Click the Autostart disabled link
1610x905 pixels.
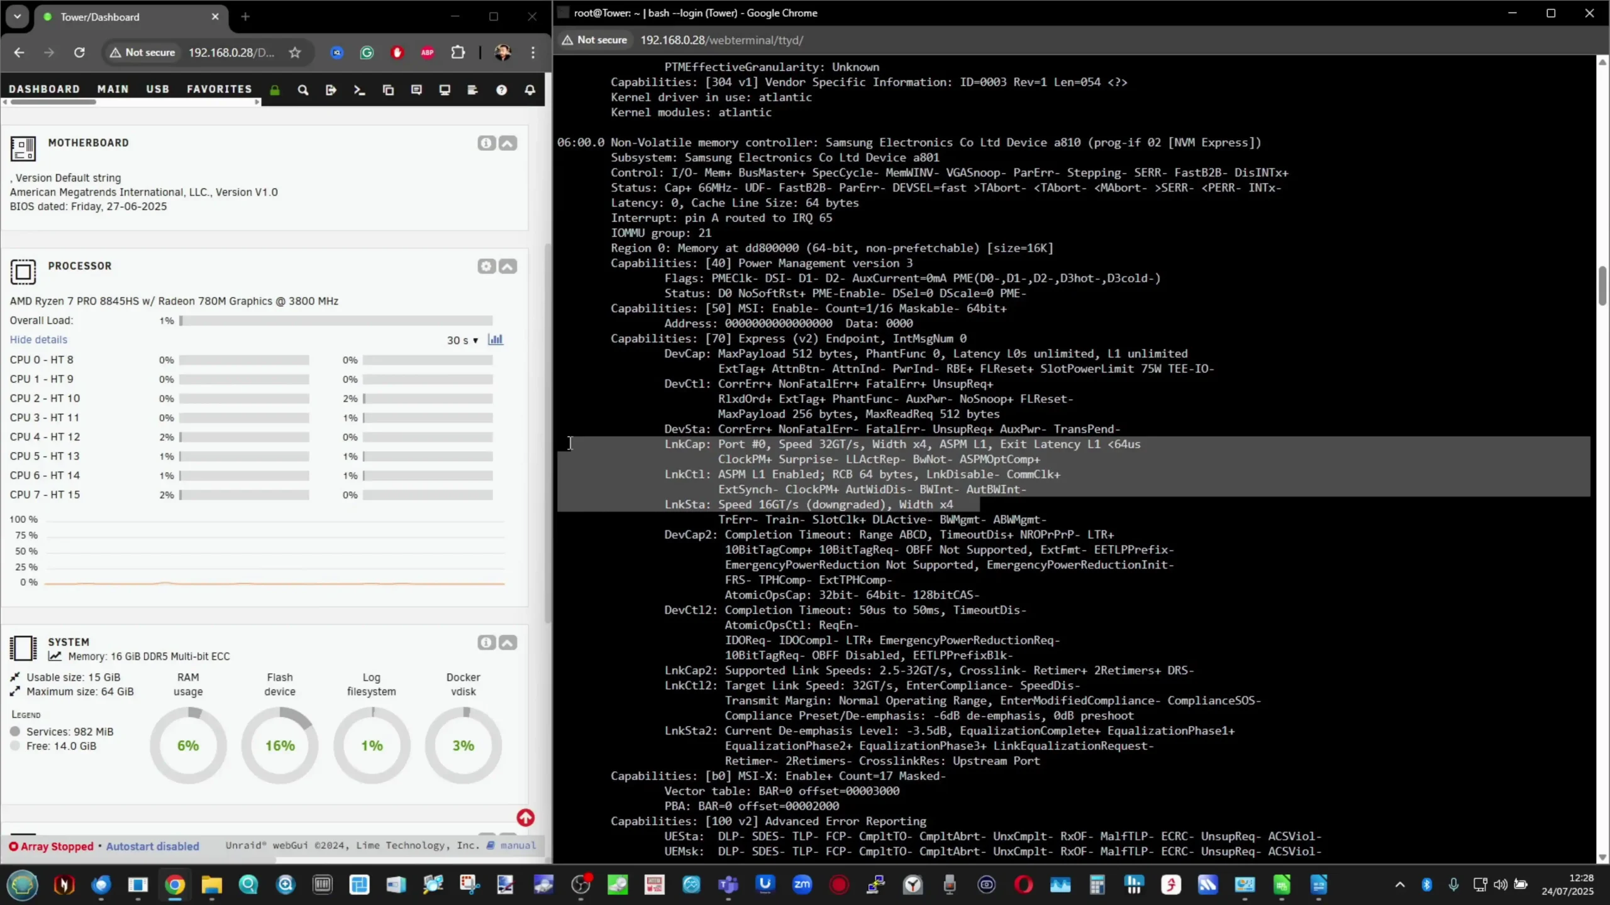(x=152, y=846)
